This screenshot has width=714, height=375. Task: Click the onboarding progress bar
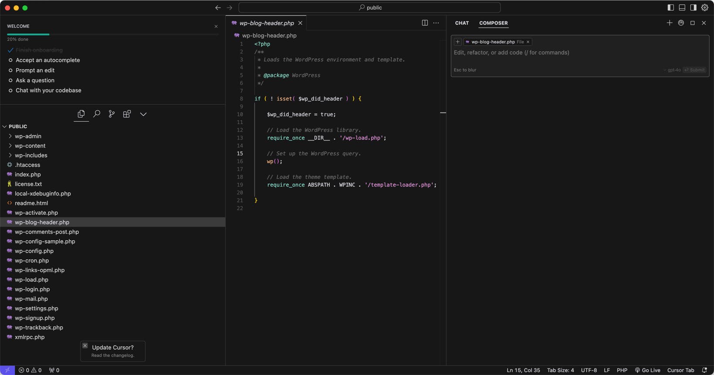pyautogui.click(x=112, y=34)
